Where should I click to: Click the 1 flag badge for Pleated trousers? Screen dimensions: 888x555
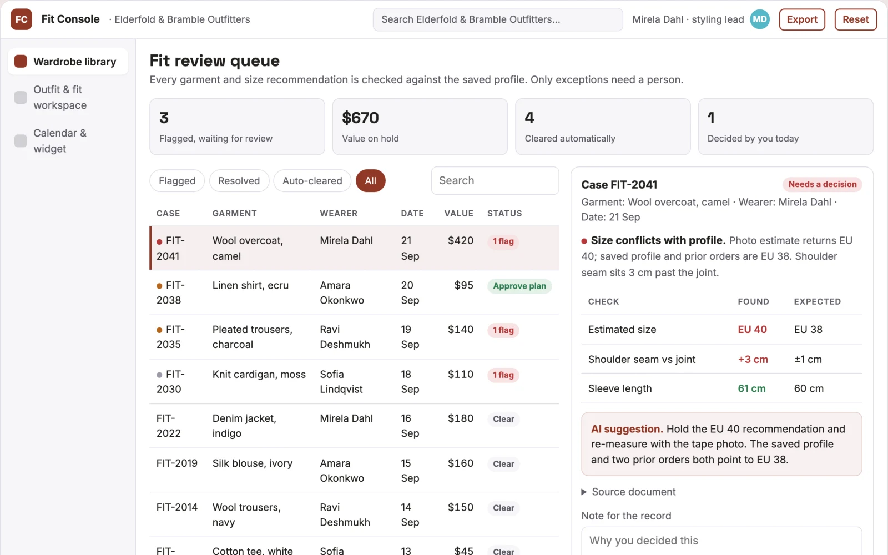pos(503,330)
